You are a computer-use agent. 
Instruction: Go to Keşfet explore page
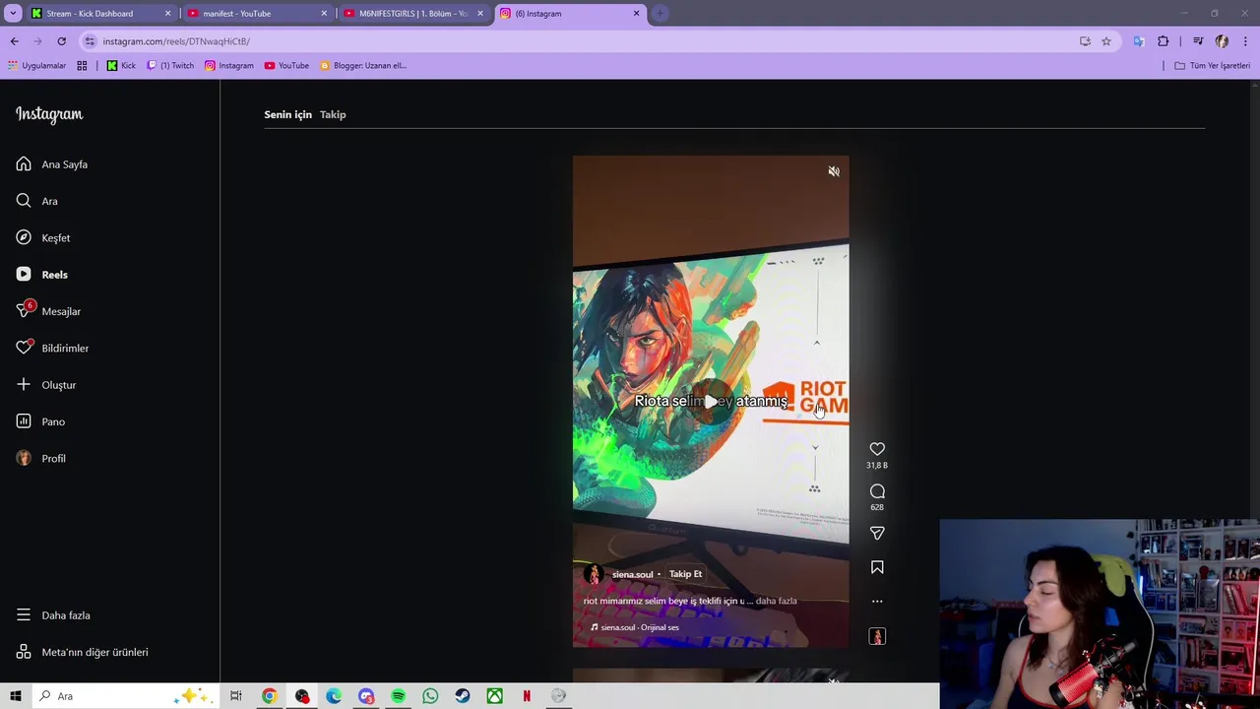coord(43,238)
